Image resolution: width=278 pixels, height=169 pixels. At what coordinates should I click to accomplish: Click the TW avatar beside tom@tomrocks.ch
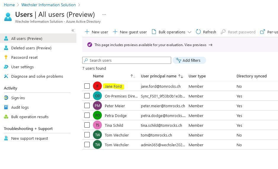[x=97, y=135]
